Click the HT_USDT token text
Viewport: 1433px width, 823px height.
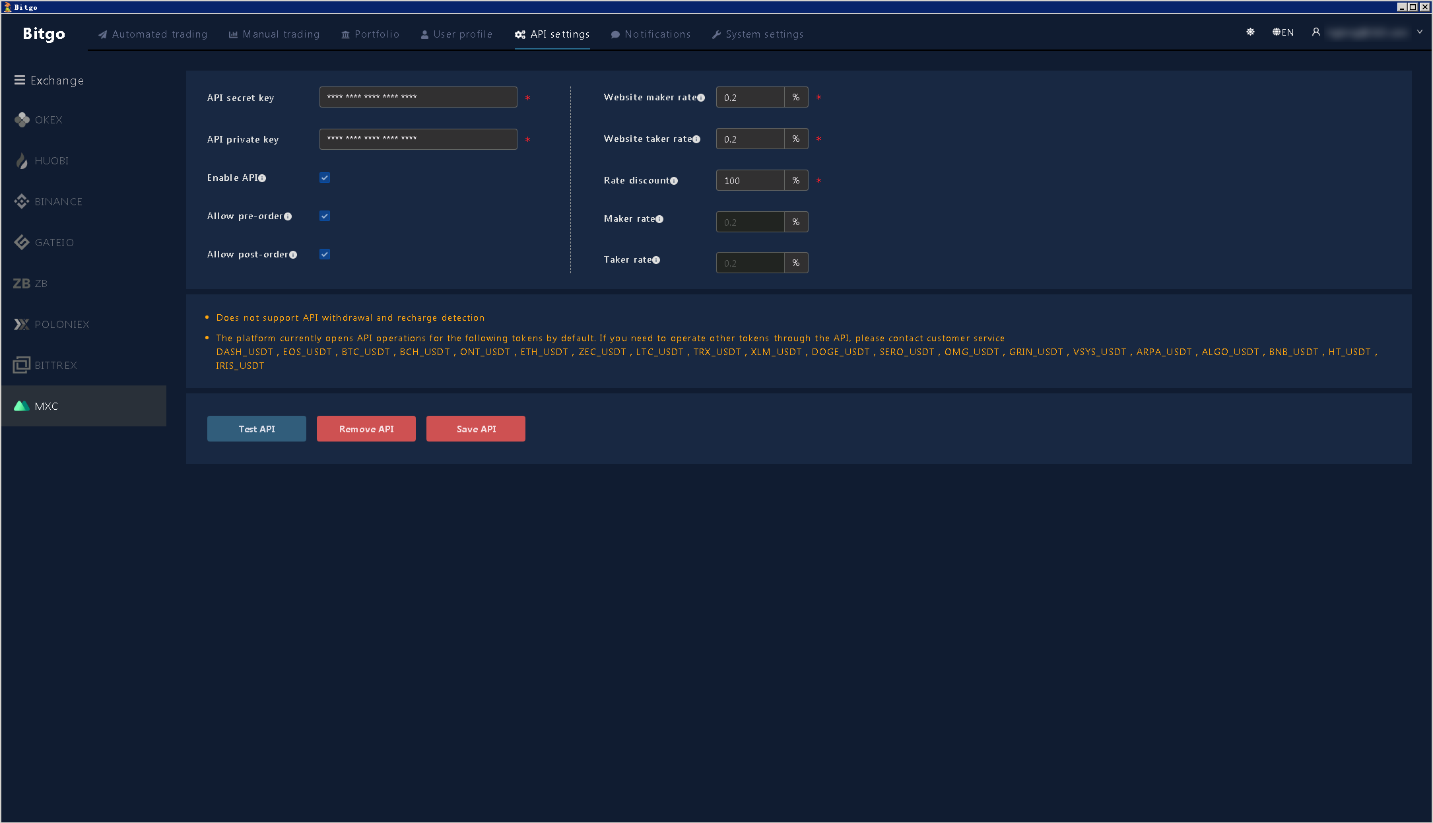1350,352
